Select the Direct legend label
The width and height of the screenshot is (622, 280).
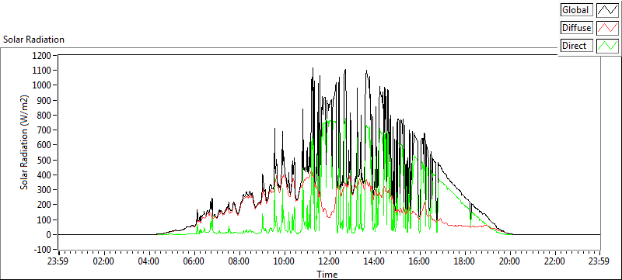tap(577, 46)
